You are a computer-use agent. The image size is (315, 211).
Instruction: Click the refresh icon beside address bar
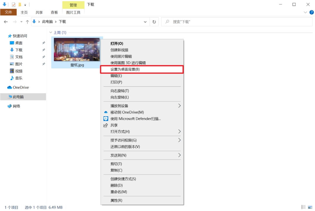(x=154, y=22)
